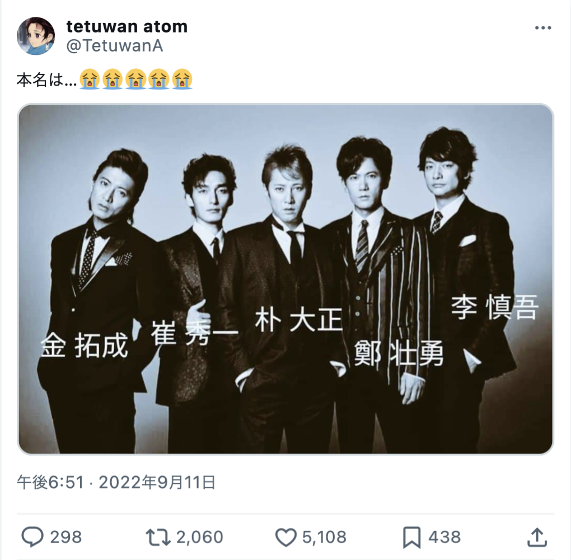Open the reply speech bubble icon
This screenshot has height=560, width=571.
[32, 537]
